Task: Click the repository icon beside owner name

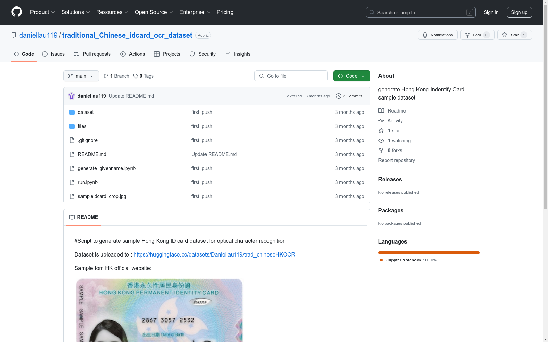Action: point(14,35)
